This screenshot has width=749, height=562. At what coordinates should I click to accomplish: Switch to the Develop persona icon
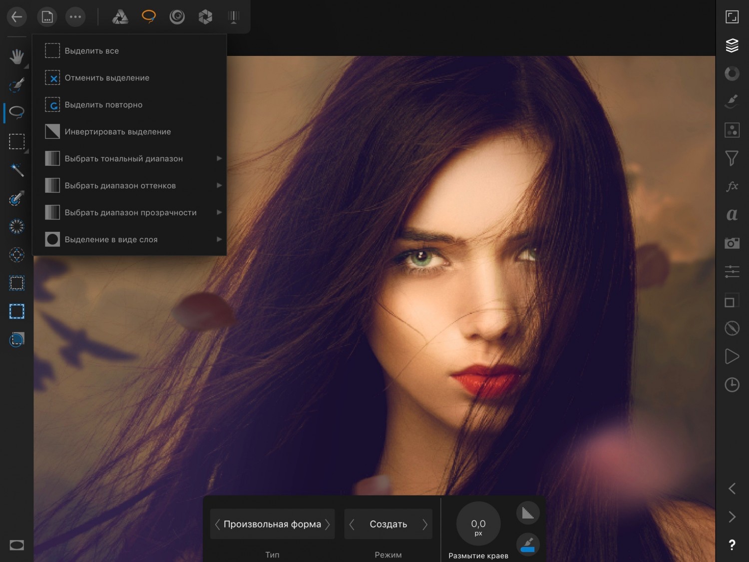(x=205, y=17)
